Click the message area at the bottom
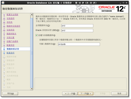 81,84
